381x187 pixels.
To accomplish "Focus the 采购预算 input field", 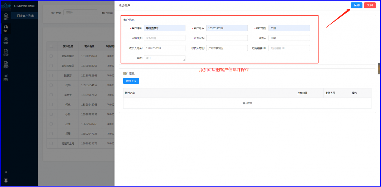I will click(165, 38).
